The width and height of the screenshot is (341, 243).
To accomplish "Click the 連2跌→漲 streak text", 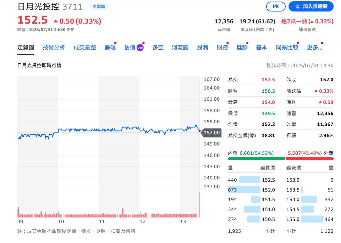I will [307, 21].
